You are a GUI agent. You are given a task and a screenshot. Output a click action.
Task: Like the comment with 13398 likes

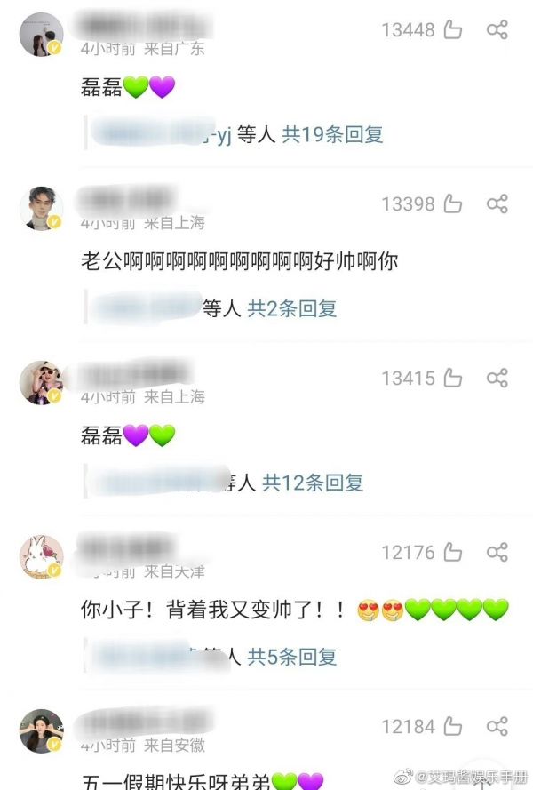click(x=452, y=203)
